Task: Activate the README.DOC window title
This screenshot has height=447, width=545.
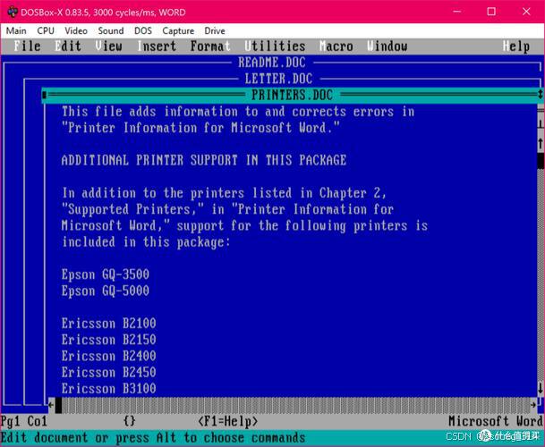Action: point(272,63)
